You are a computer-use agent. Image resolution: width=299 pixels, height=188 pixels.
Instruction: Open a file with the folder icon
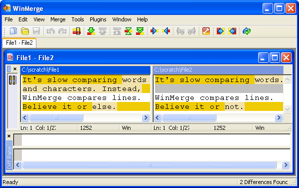point(25,31)
